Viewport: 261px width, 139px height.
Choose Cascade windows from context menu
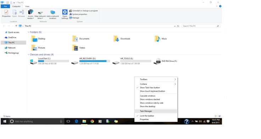coord(156,96)
